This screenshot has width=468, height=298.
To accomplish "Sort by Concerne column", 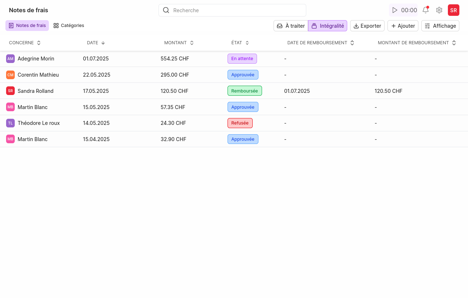I will tap(39, 43).
